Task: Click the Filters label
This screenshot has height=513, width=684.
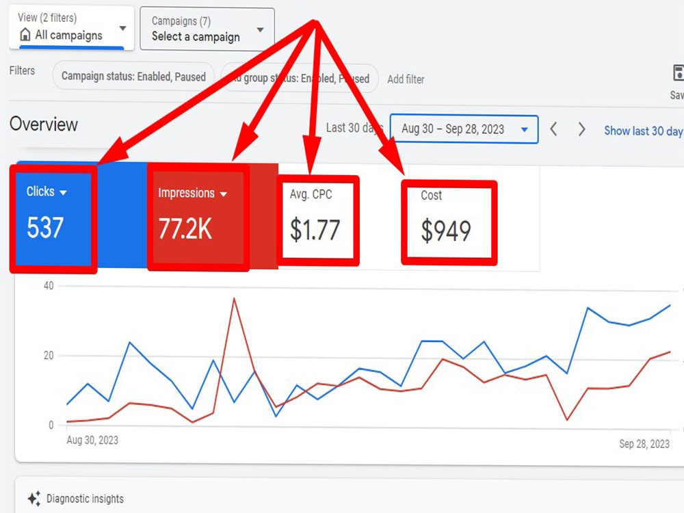Action: coord(22,70)
